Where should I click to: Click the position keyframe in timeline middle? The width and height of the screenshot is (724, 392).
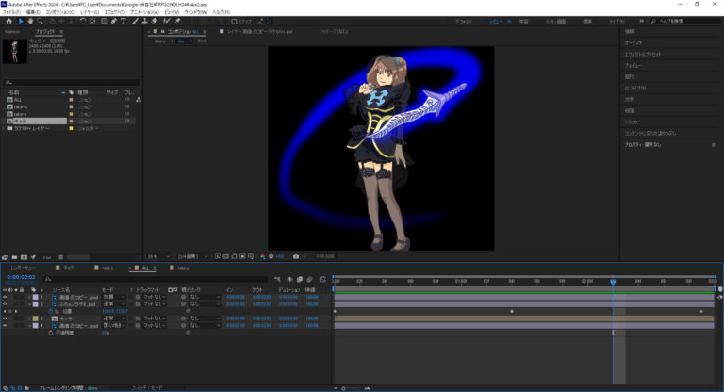coord(512,311)
